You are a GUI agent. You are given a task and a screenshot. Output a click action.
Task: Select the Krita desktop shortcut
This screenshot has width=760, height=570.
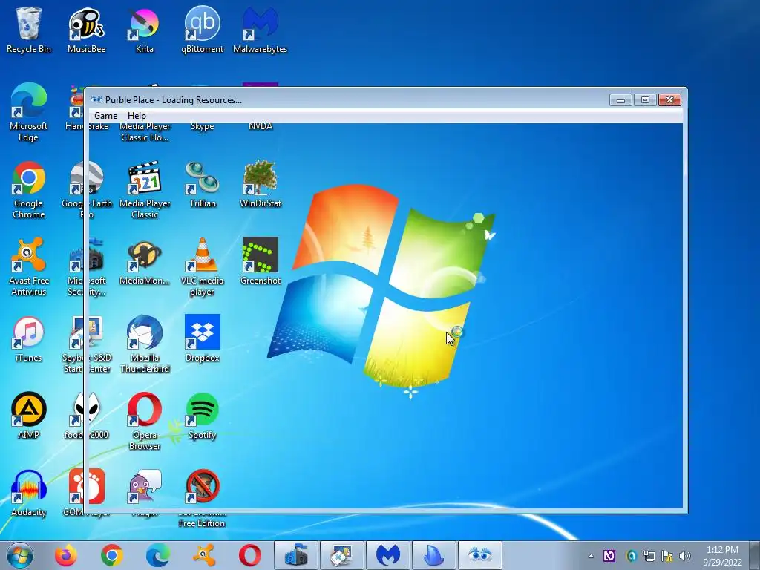click(x=145, y=30)
